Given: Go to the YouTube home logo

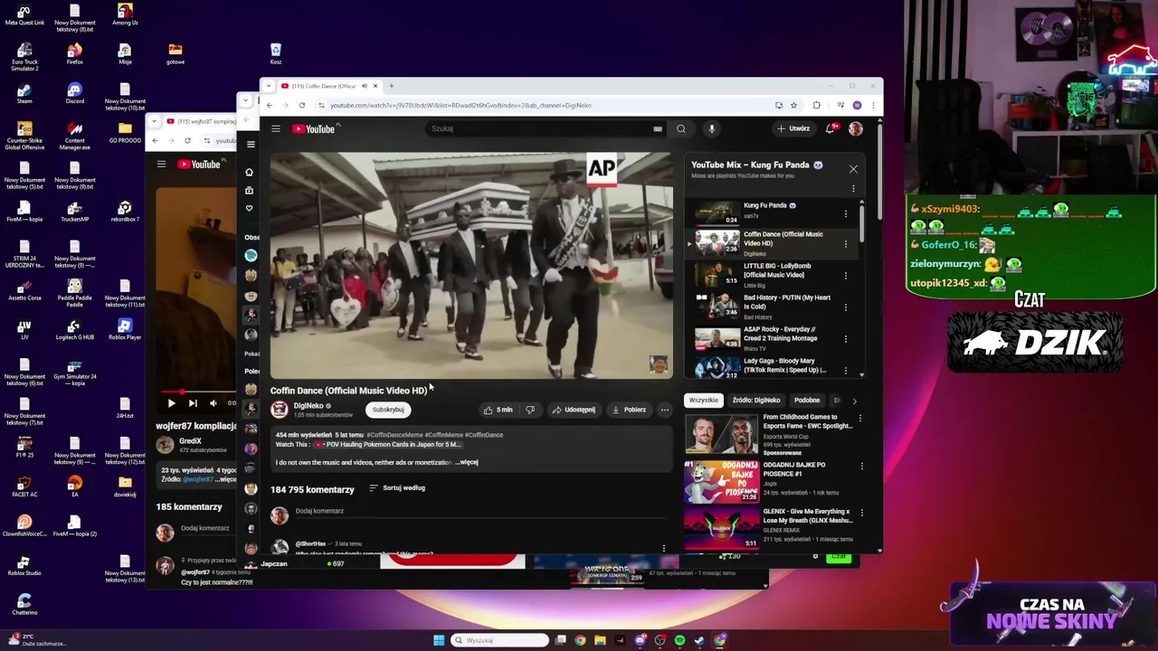Looking at the screenshot, I should [314, 129].
